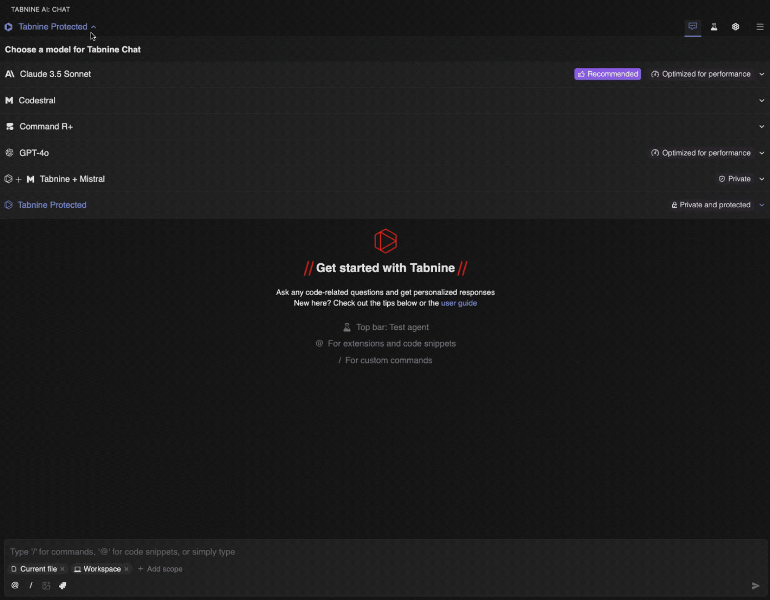Screen dimensions: 770x600
Task: Focus the chat message input field
Action: click(383, 552)
